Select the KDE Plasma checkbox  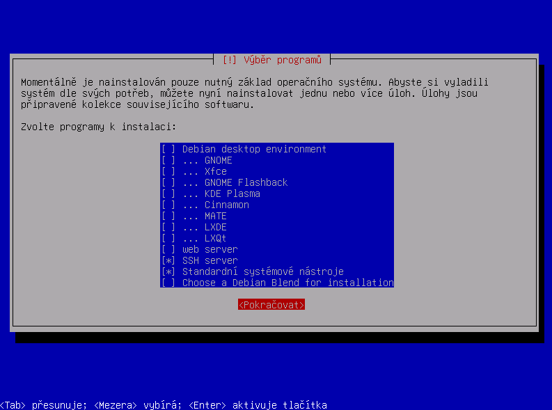(168, 194)
